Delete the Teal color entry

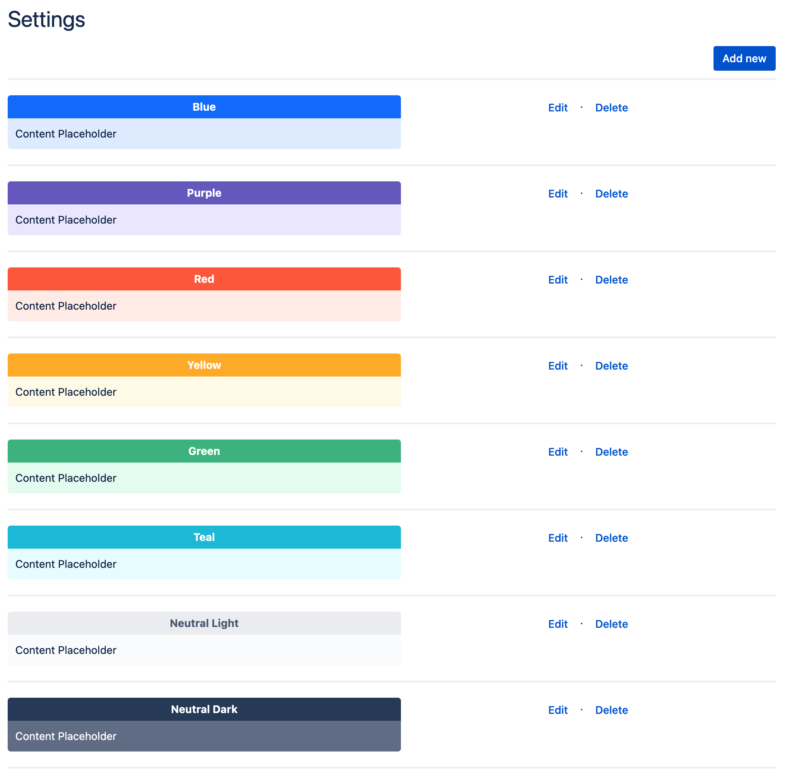611,538
